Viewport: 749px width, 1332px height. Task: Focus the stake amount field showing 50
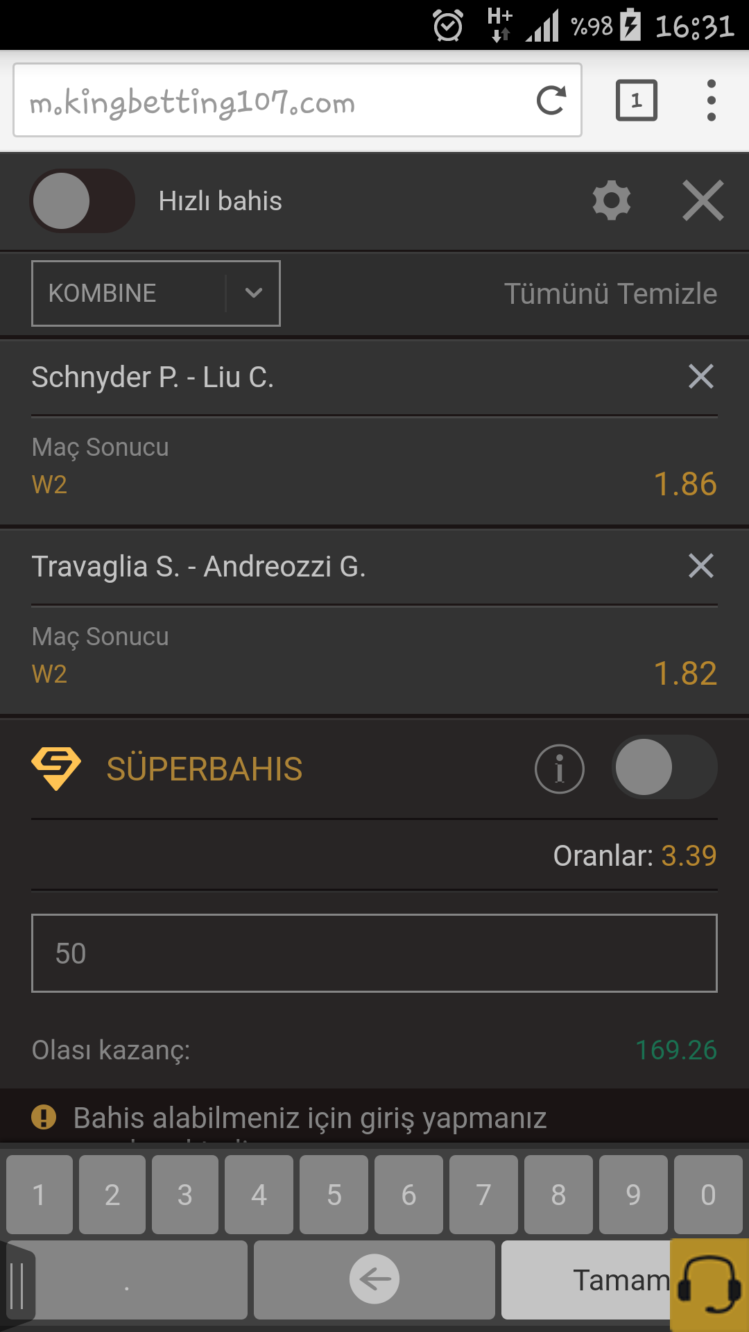click(374, 953)
